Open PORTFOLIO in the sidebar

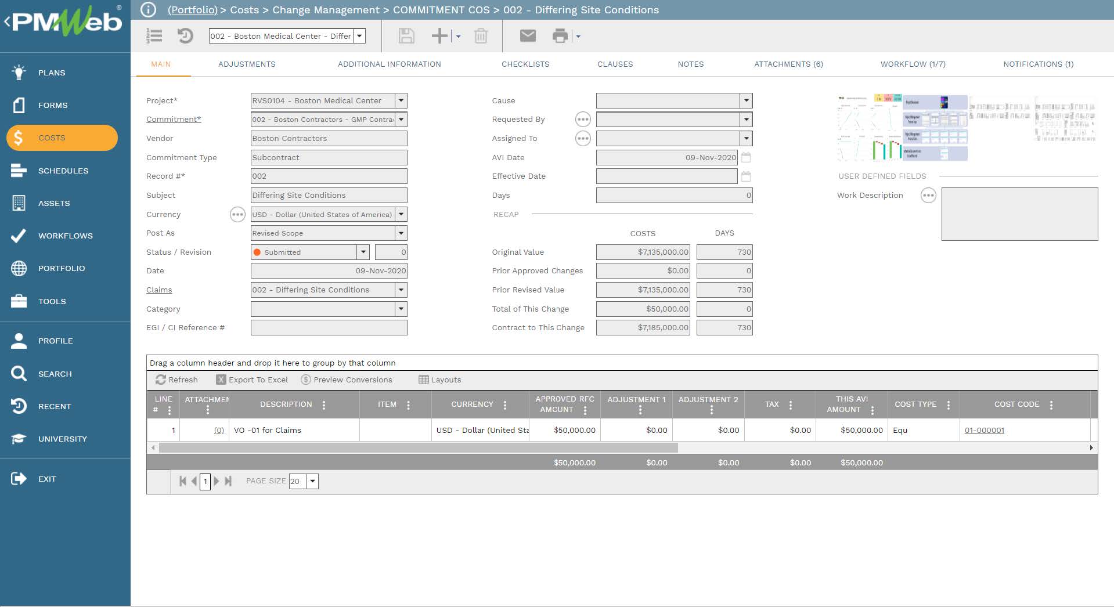coord(62,268)
